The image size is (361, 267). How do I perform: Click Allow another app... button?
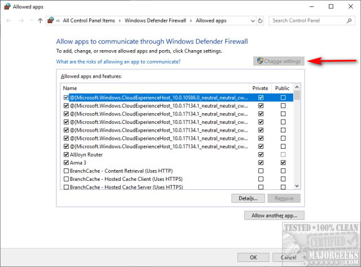point(274,216)
